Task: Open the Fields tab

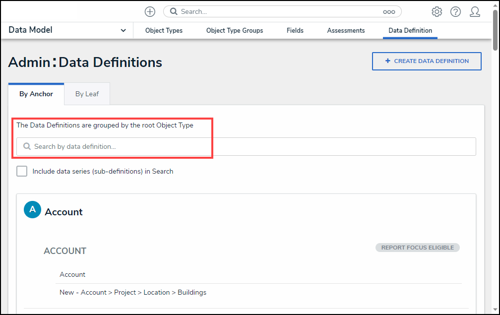Action: click(x=295, y=30)
